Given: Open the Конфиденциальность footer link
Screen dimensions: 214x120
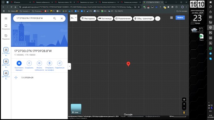Looking at the screenshot, I should pyautogui.click(x=152, y=116).
